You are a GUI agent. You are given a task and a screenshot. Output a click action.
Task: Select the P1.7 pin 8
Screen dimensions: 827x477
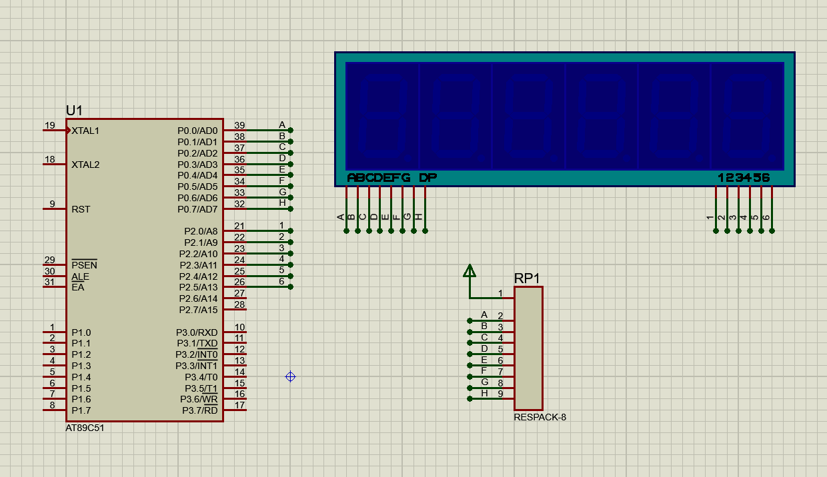click(x=55, y=410)
